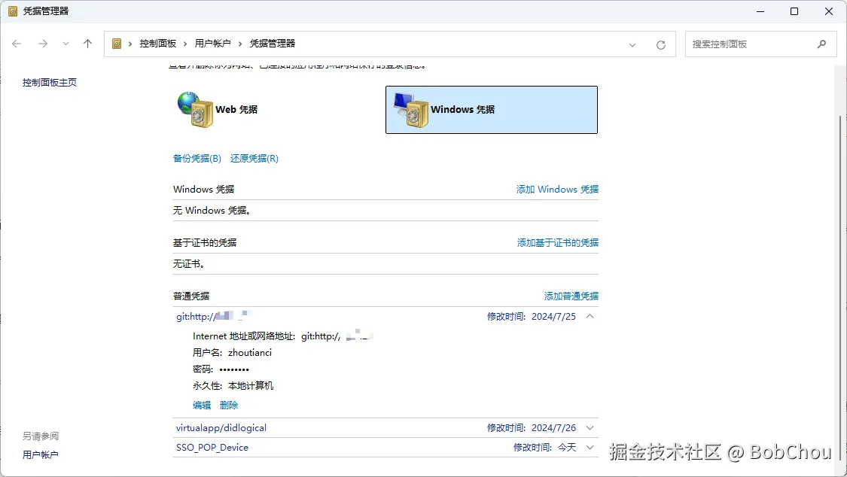Image resolution: width=847 pixels, height=477 pixels.
Task: Click 添加基于证书的凭据 link
Action: pos(557,243)
